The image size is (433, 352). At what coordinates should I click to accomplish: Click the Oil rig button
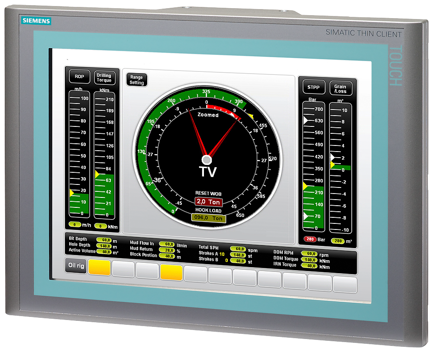coord(76,265)
